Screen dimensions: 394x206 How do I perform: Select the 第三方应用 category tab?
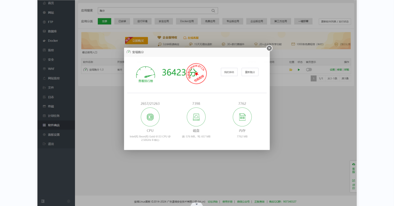(281, 21)
